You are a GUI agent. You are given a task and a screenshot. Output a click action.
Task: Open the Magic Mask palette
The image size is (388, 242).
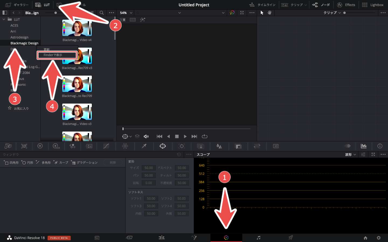(x=200, y=146)
